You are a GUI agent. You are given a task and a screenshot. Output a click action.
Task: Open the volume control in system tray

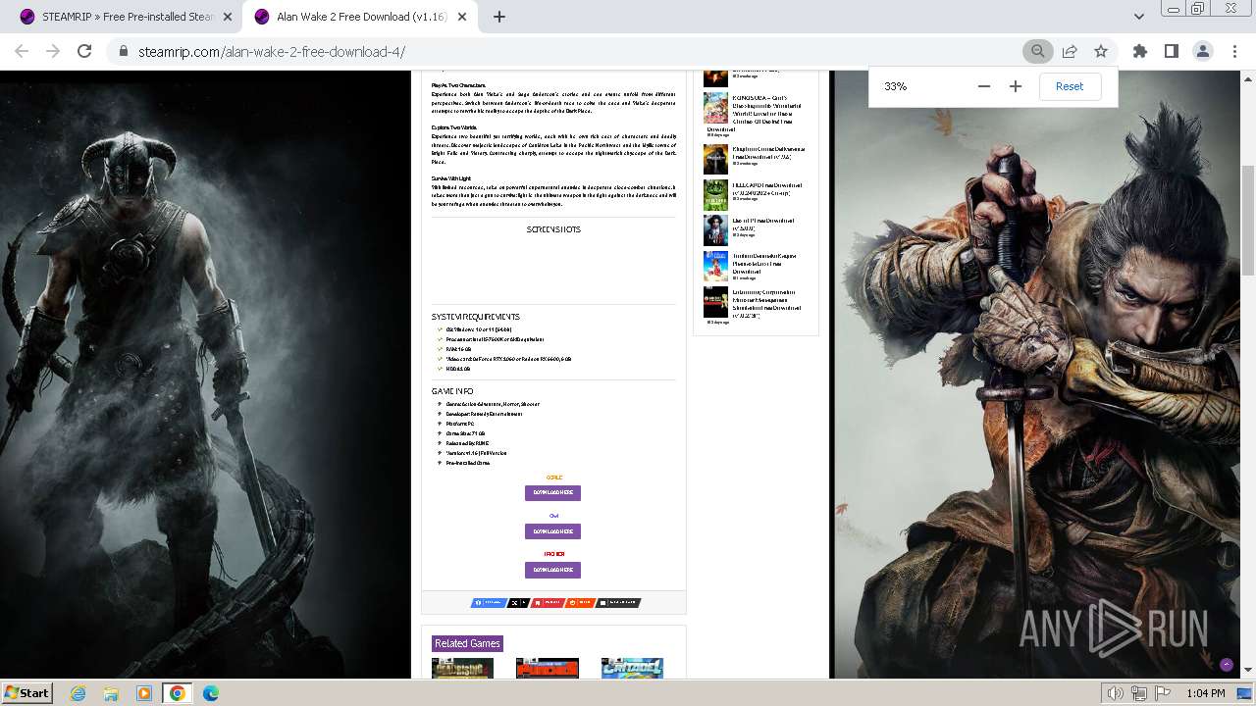(x=1115, y=693)
